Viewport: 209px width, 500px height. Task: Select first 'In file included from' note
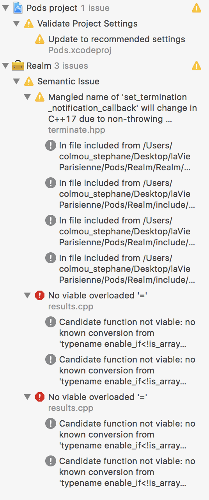[x=127, y=156]
